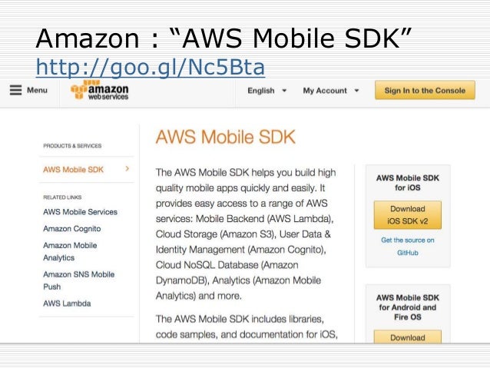490x368 pixels.
Task: Click the Amazon Web Services logo
Action: pos(100,90)
